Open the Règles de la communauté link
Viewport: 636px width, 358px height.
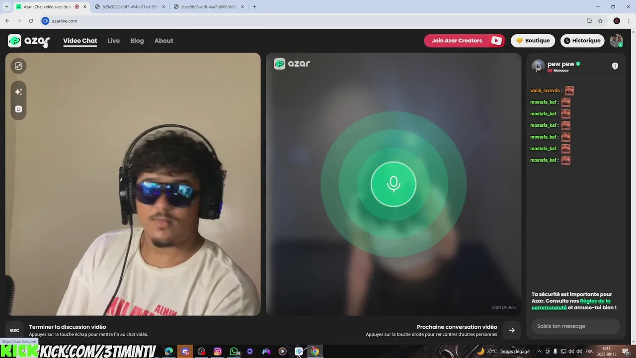tap(571, 304)
